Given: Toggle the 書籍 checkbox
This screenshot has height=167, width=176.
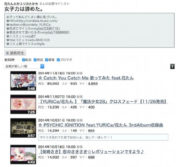Looking at the screenshot, I should click(x=47, y=60).
